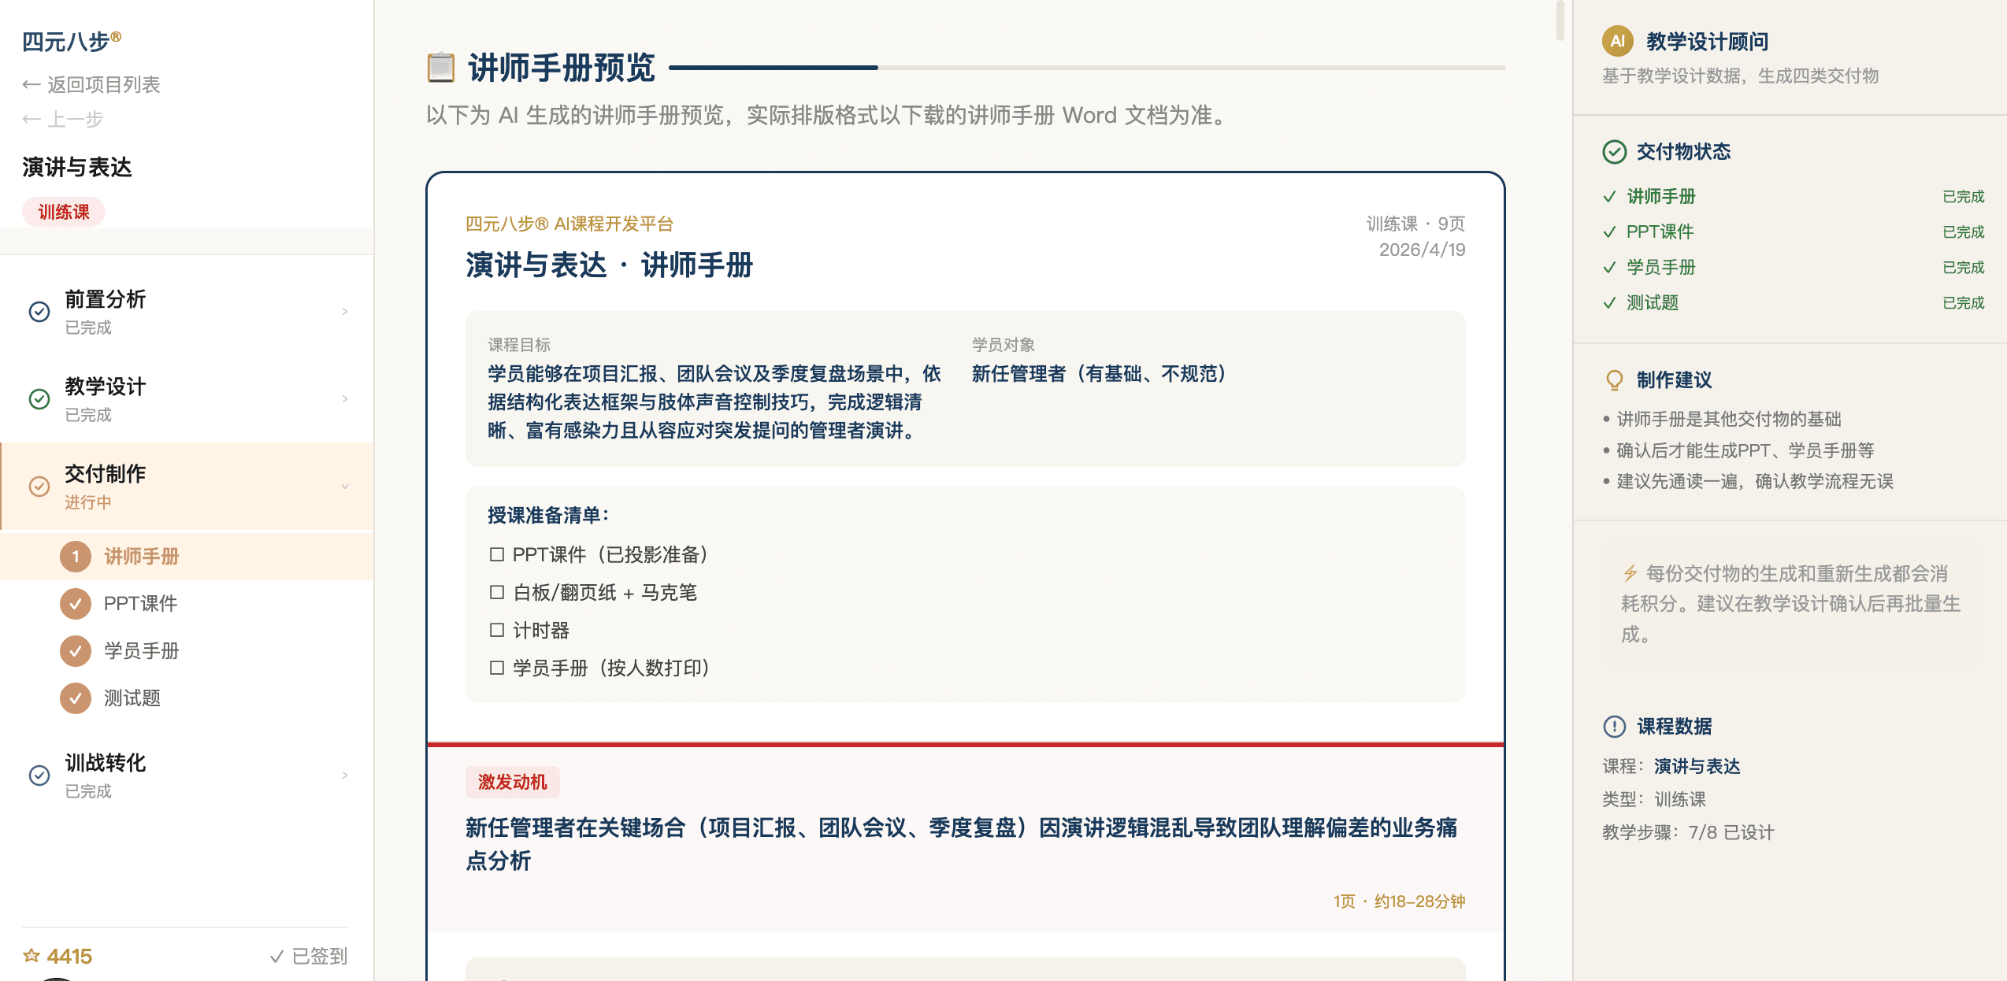This screenshot has height=981, width=2007.
Task: Expand the 教学设计 section arrow
Action: click(345, 398)
